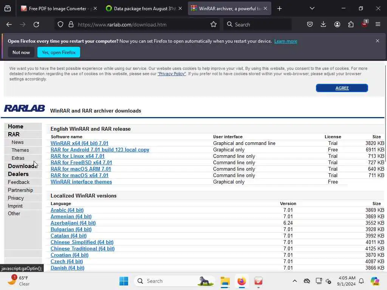Reload the current page
The width and height of the screenshot is (387, 290).
click(36, 25)
